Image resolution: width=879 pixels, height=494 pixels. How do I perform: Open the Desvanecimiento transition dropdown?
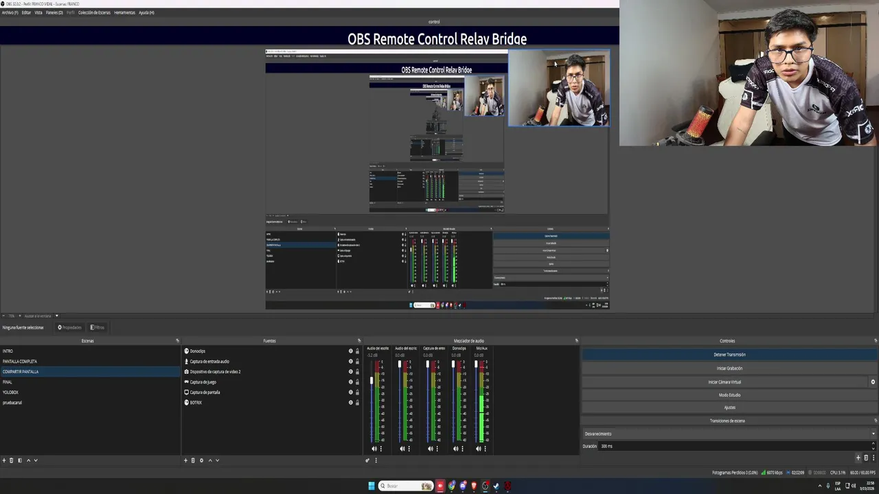coord(729,434)
